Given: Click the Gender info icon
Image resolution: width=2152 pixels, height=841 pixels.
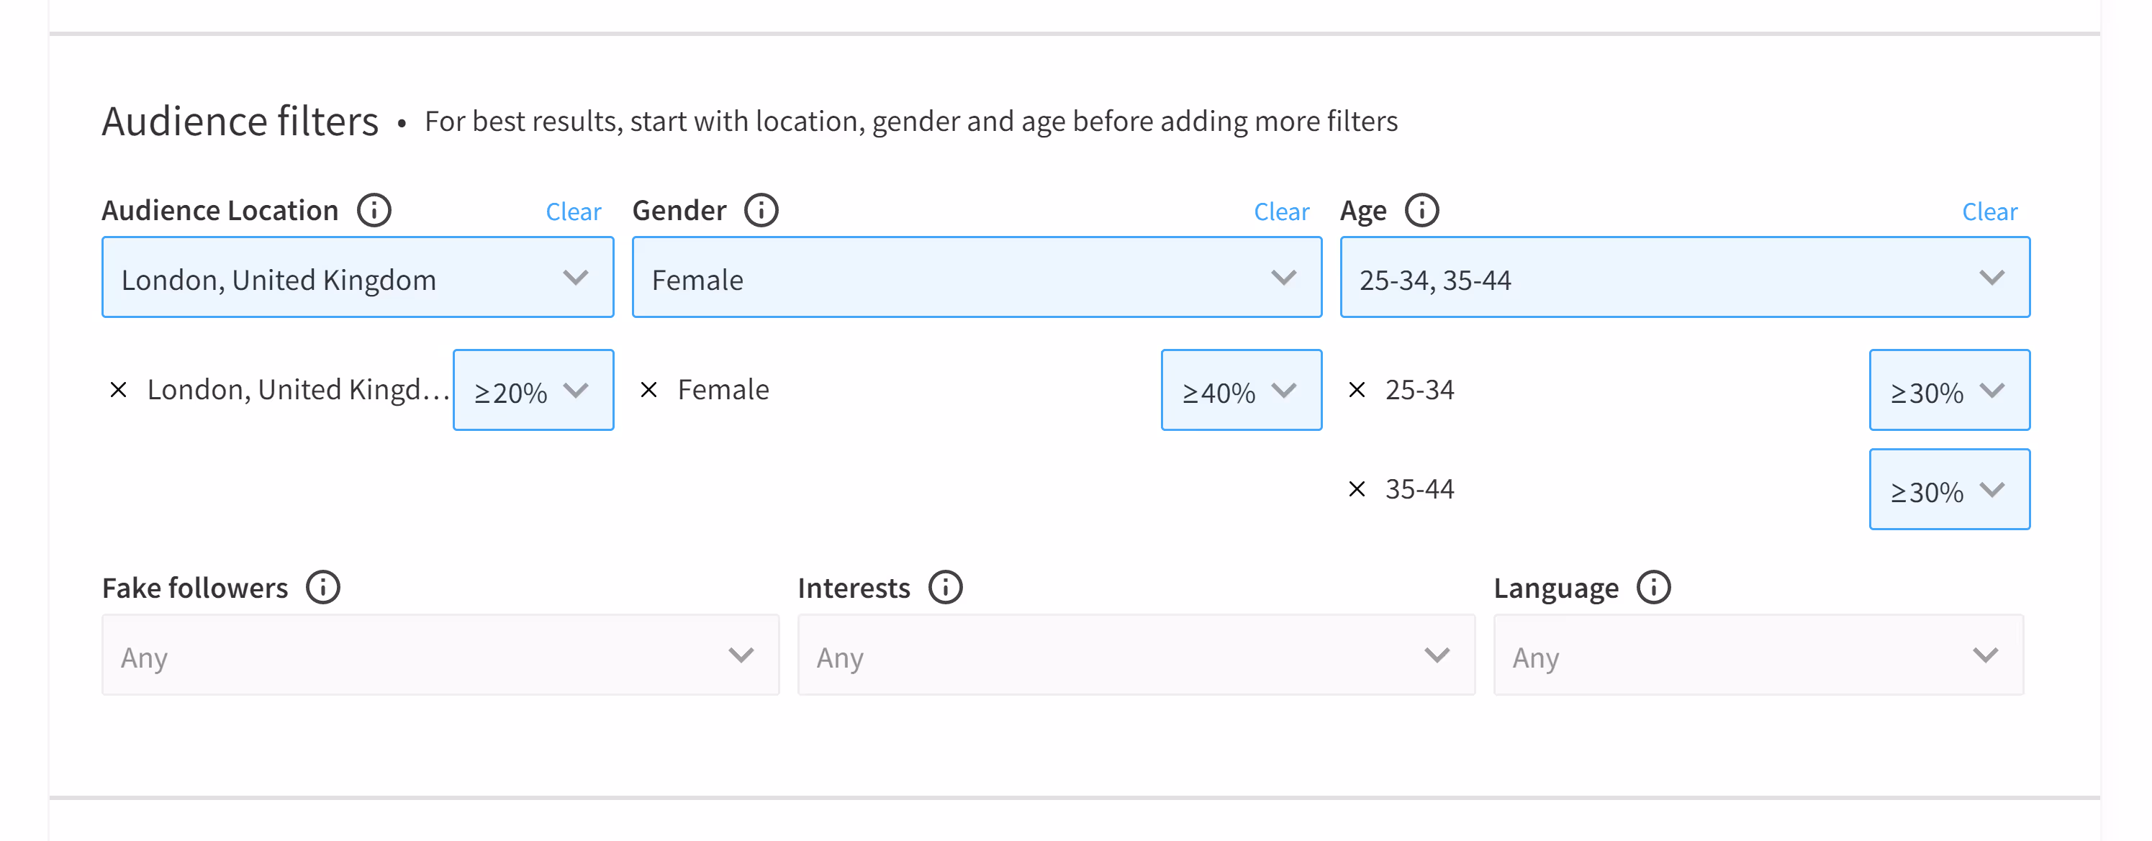Looking at the screenshot, I should tap(761, 211).
